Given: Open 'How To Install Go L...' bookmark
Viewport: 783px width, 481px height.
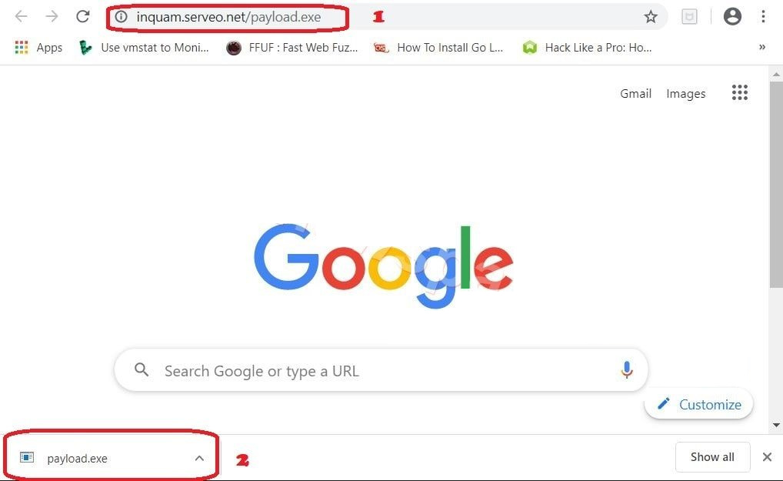Looking at the screenshot, I should pos(438,48).
